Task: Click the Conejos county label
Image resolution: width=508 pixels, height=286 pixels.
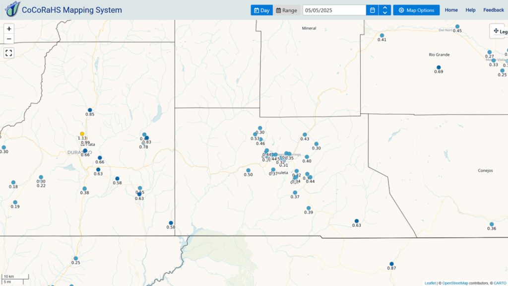Action: pos(485,170)
